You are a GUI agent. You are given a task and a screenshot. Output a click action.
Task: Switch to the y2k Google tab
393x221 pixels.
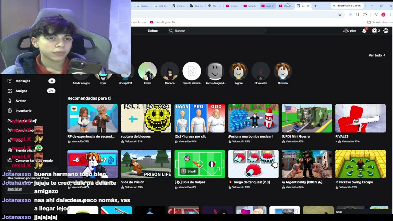tap(161, 6)
